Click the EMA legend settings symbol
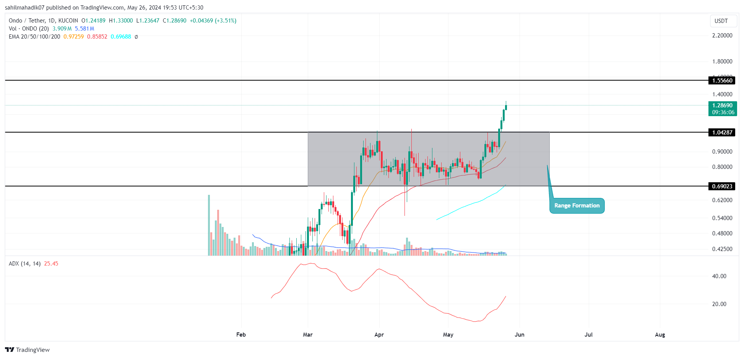The image size is (744, 358). (x=136, y=37)
